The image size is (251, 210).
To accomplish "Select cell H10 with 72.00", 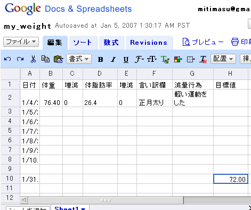I will (231, 179).
